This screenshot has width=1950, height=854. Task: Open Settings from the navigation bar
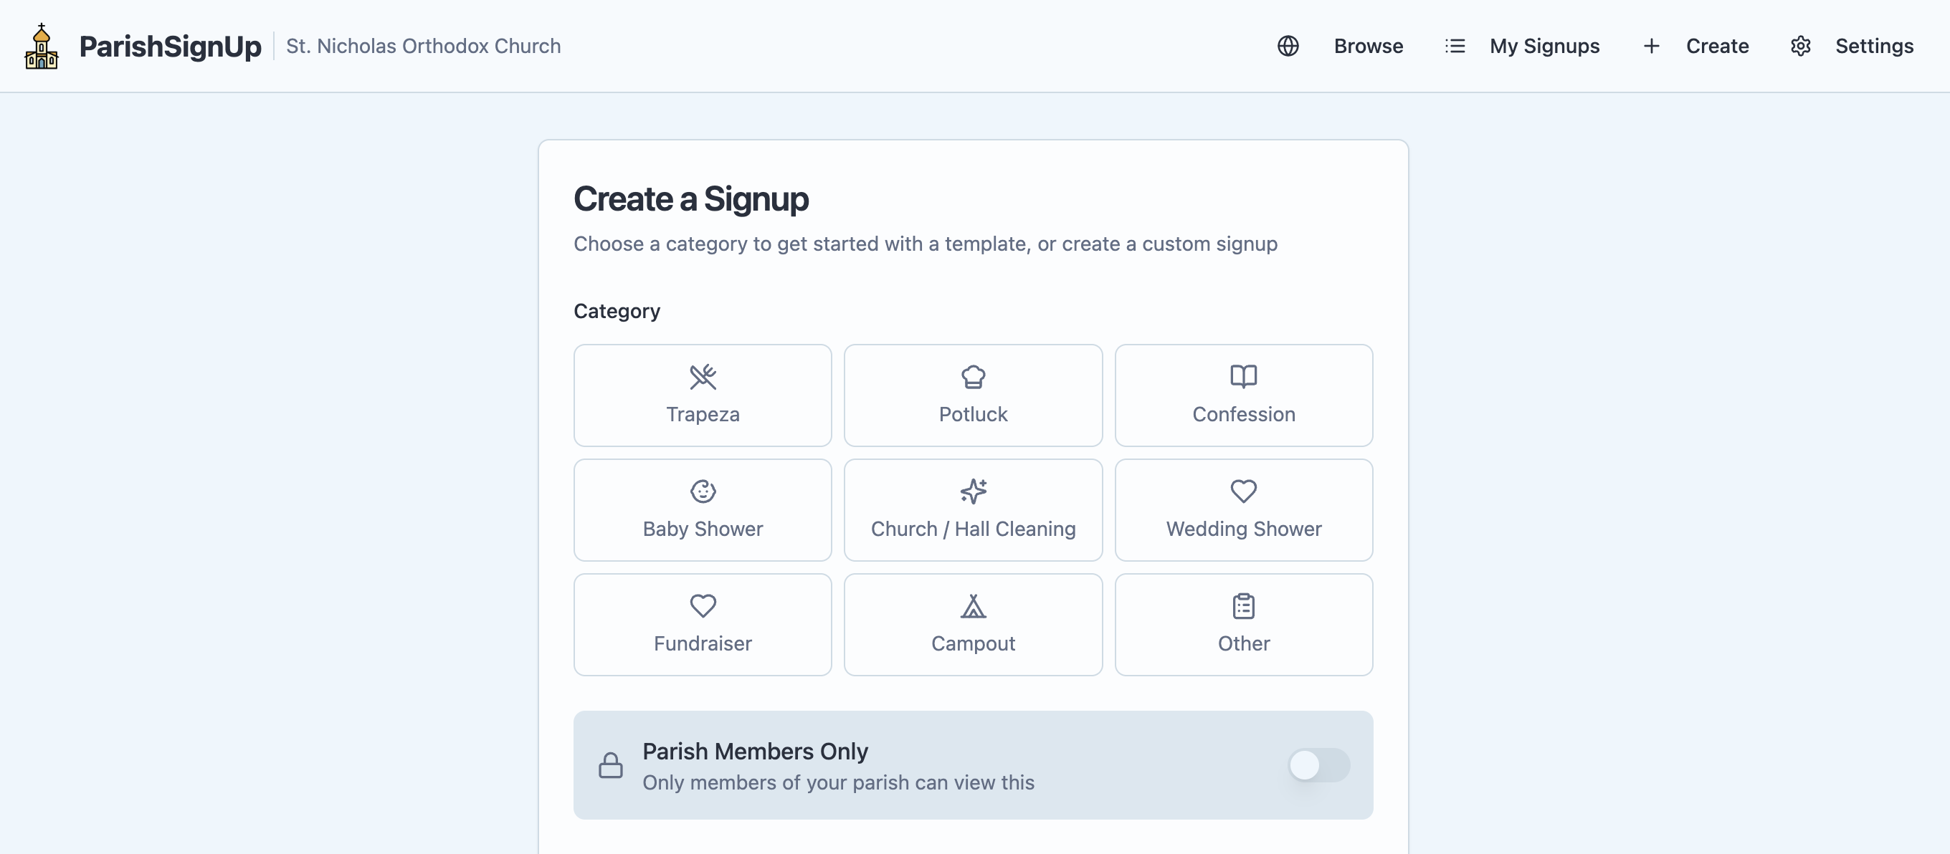click(1873, 46)
